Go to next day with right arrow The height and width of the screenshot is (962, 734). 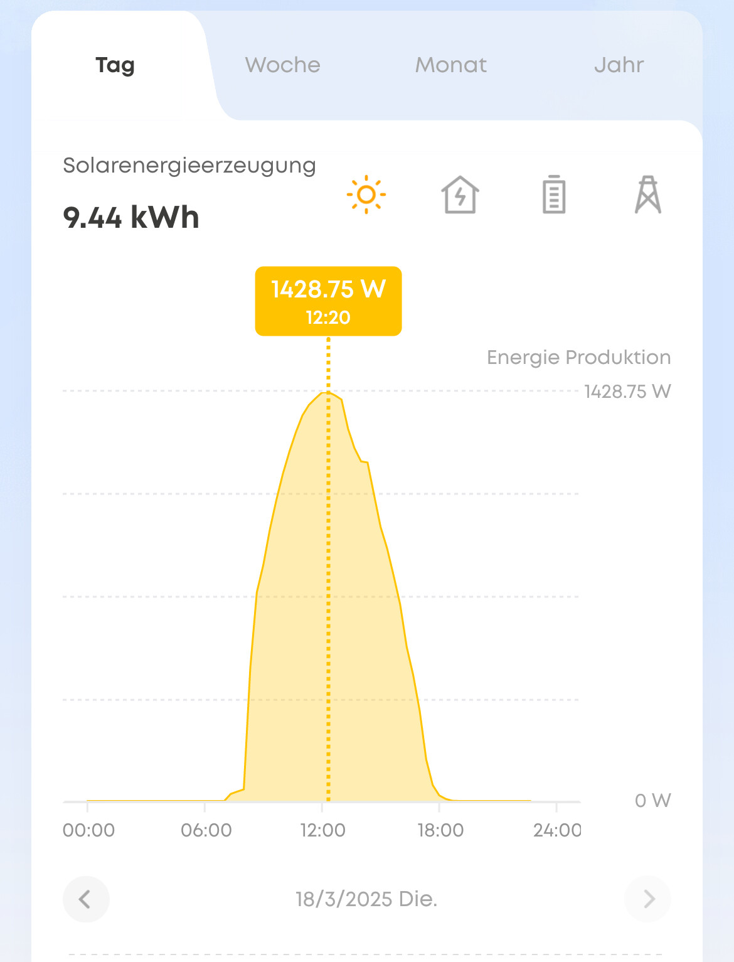tap(648, 899)
